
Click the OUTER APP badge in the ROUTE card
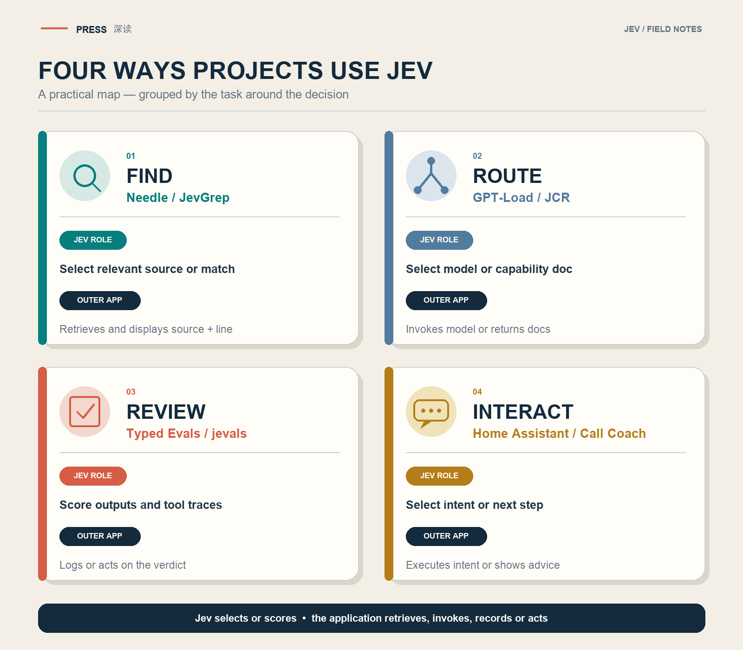point(446,300)
